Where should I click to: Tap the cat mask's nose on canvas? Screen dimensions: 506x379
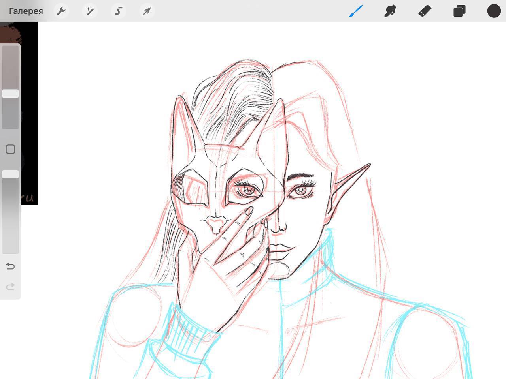click(215, 225)
